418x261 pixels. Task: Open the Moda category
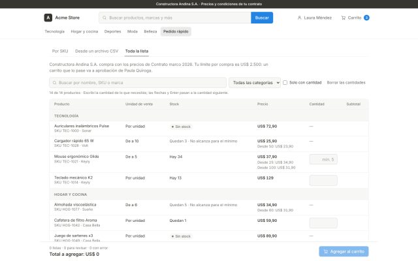coord(133,31)
